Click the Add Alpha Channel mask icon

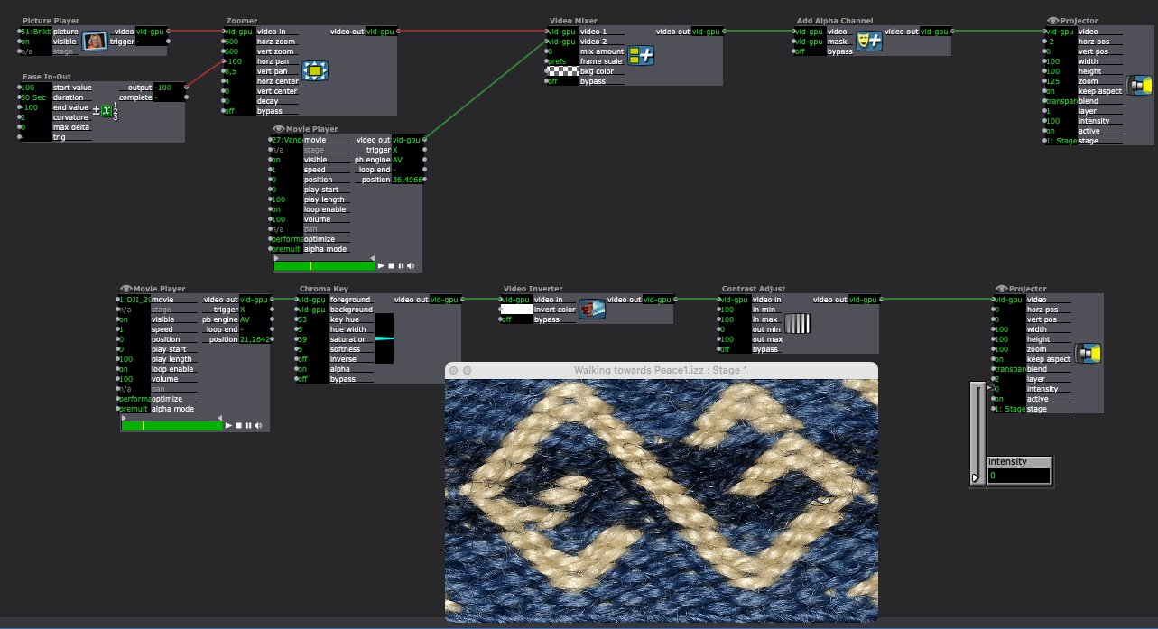tap(868, 41)
